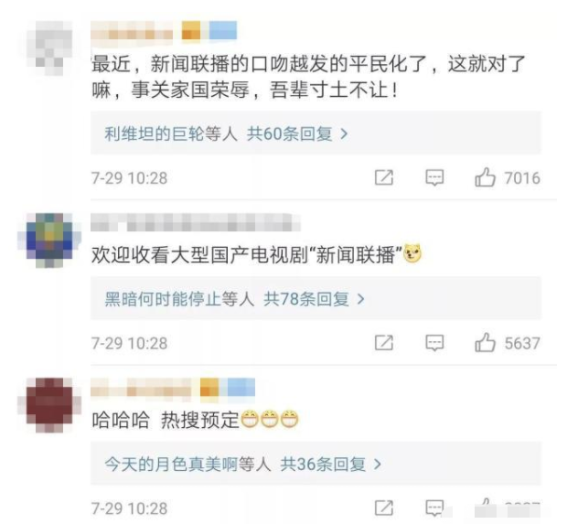Reply to the 热搜预定 comment via bubble icon
The height and width of the screenshot is (524, 567).
tap(434, 508)
